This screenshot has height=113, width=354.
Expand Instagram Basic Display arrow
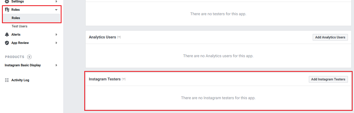pos(56,65)
